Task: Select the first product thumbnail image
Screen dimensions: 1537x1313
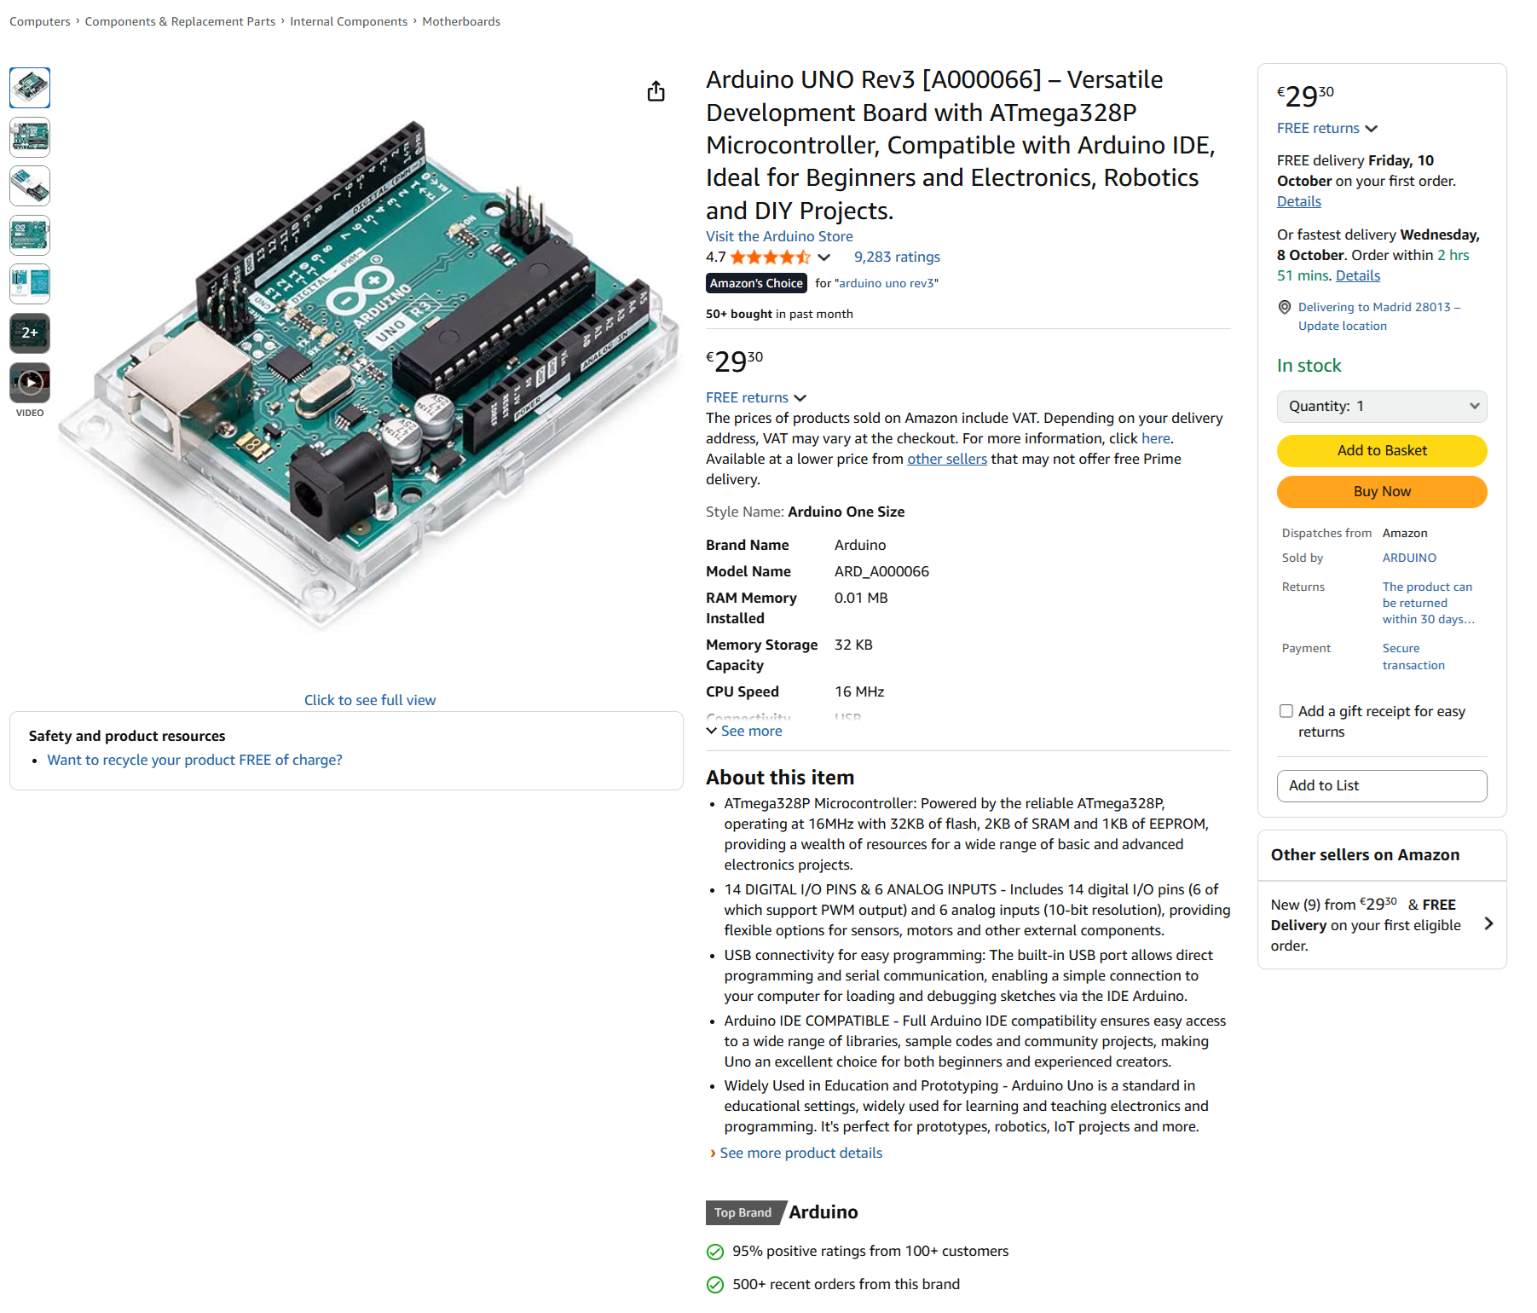Action: point(30,88)
